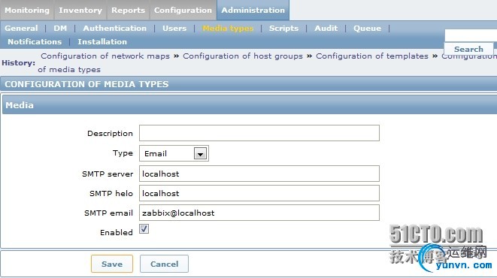Screen dimensions: 497x278
Task: Click the Media section header
Action: (x=250, y=105)
